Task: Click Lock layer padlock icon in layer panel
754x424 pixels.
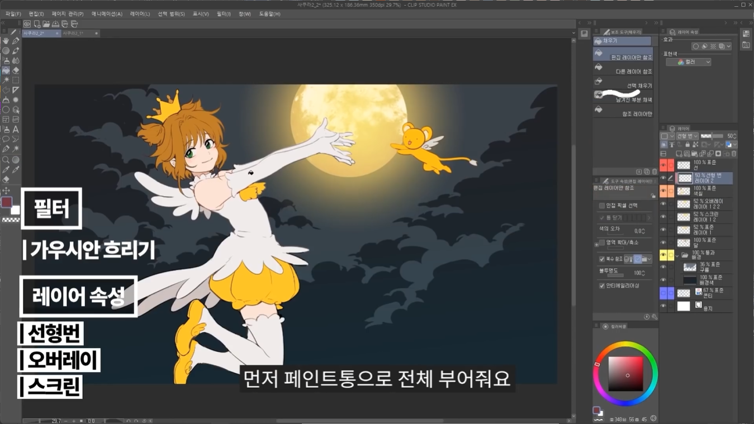Action: tap(687, 145)
